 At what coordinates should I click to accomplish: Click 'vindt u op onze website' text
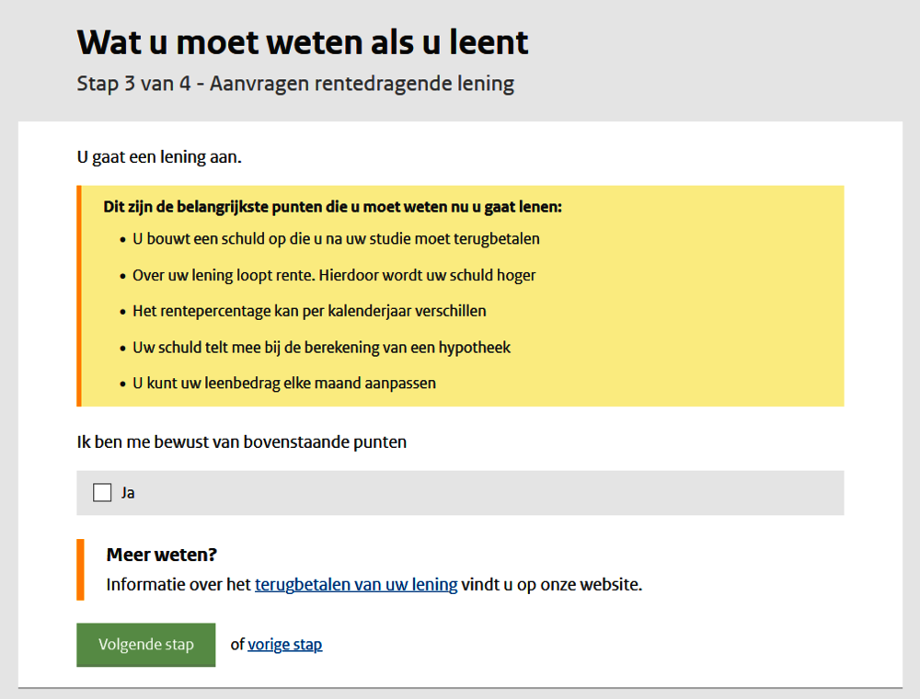click(x=551, y=585)
